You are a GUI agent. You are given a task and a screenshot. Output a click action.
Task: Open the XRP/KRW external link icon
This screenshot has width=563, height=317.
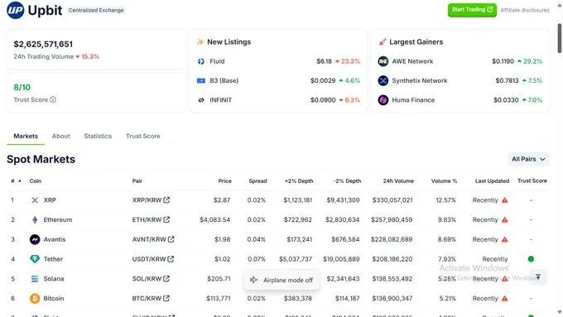coord(166,200)
